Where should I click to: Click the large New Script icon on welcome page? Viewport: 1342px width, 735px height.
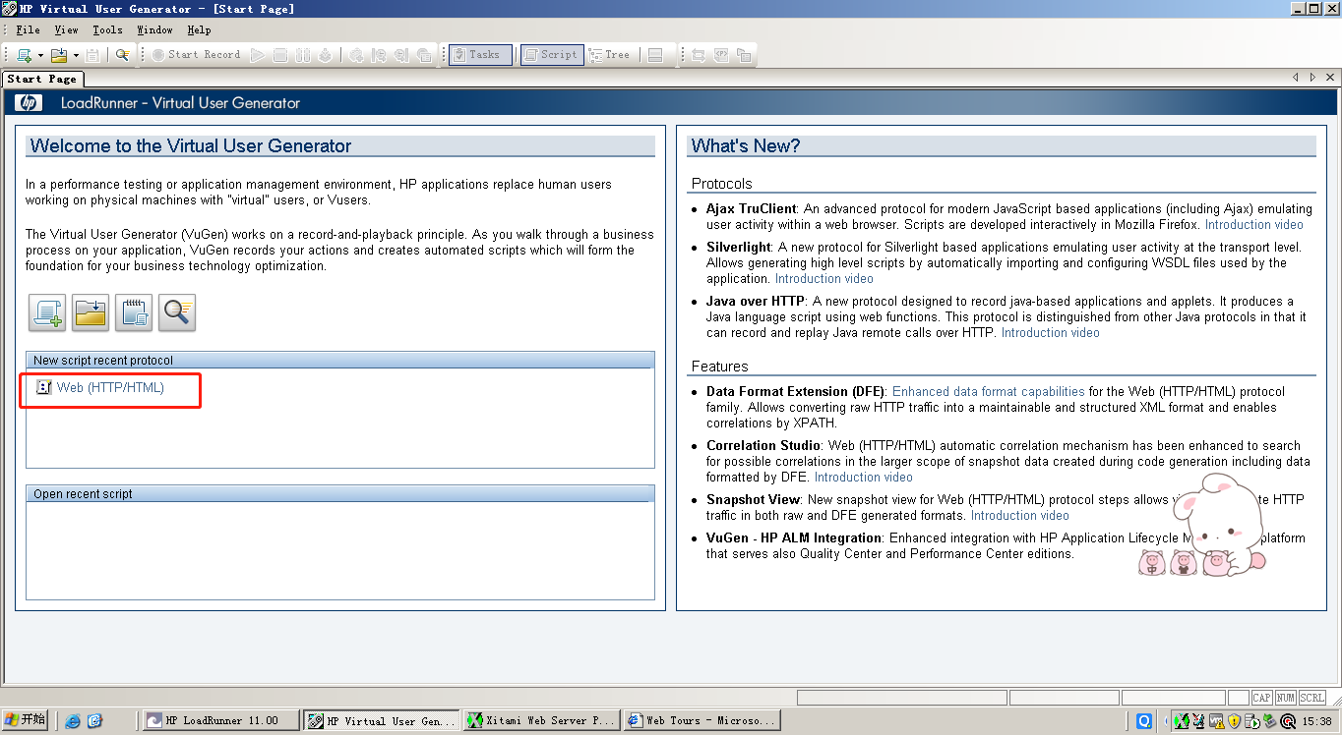[47, 312]
